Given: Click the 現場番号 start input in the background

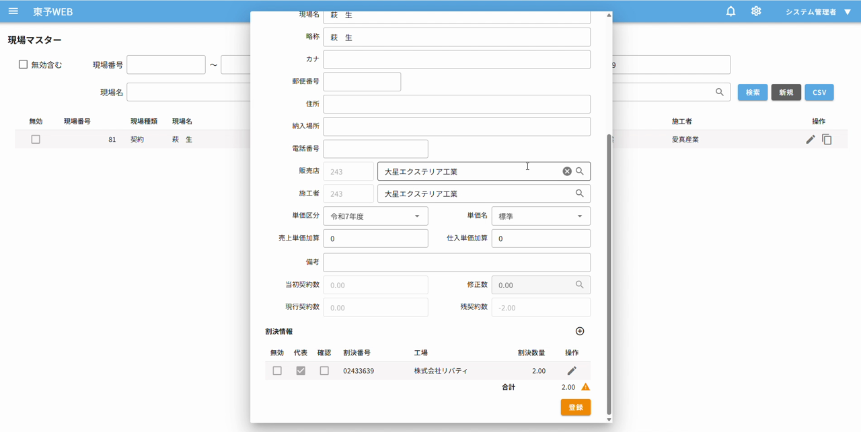Looking at the screenshot, I should point(166,64).
